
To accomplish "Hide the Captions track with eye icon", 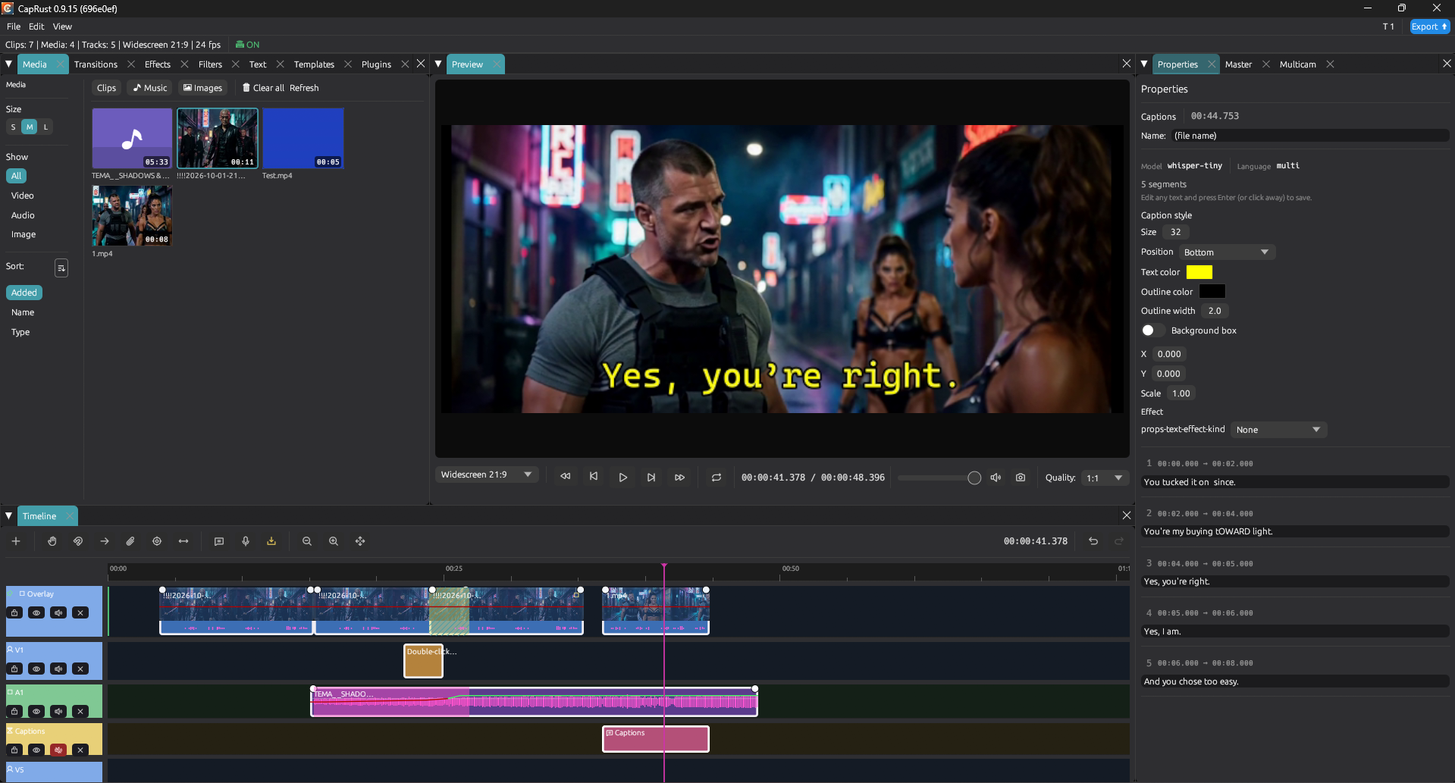I will pyautogui.click(x=36, y=750).
